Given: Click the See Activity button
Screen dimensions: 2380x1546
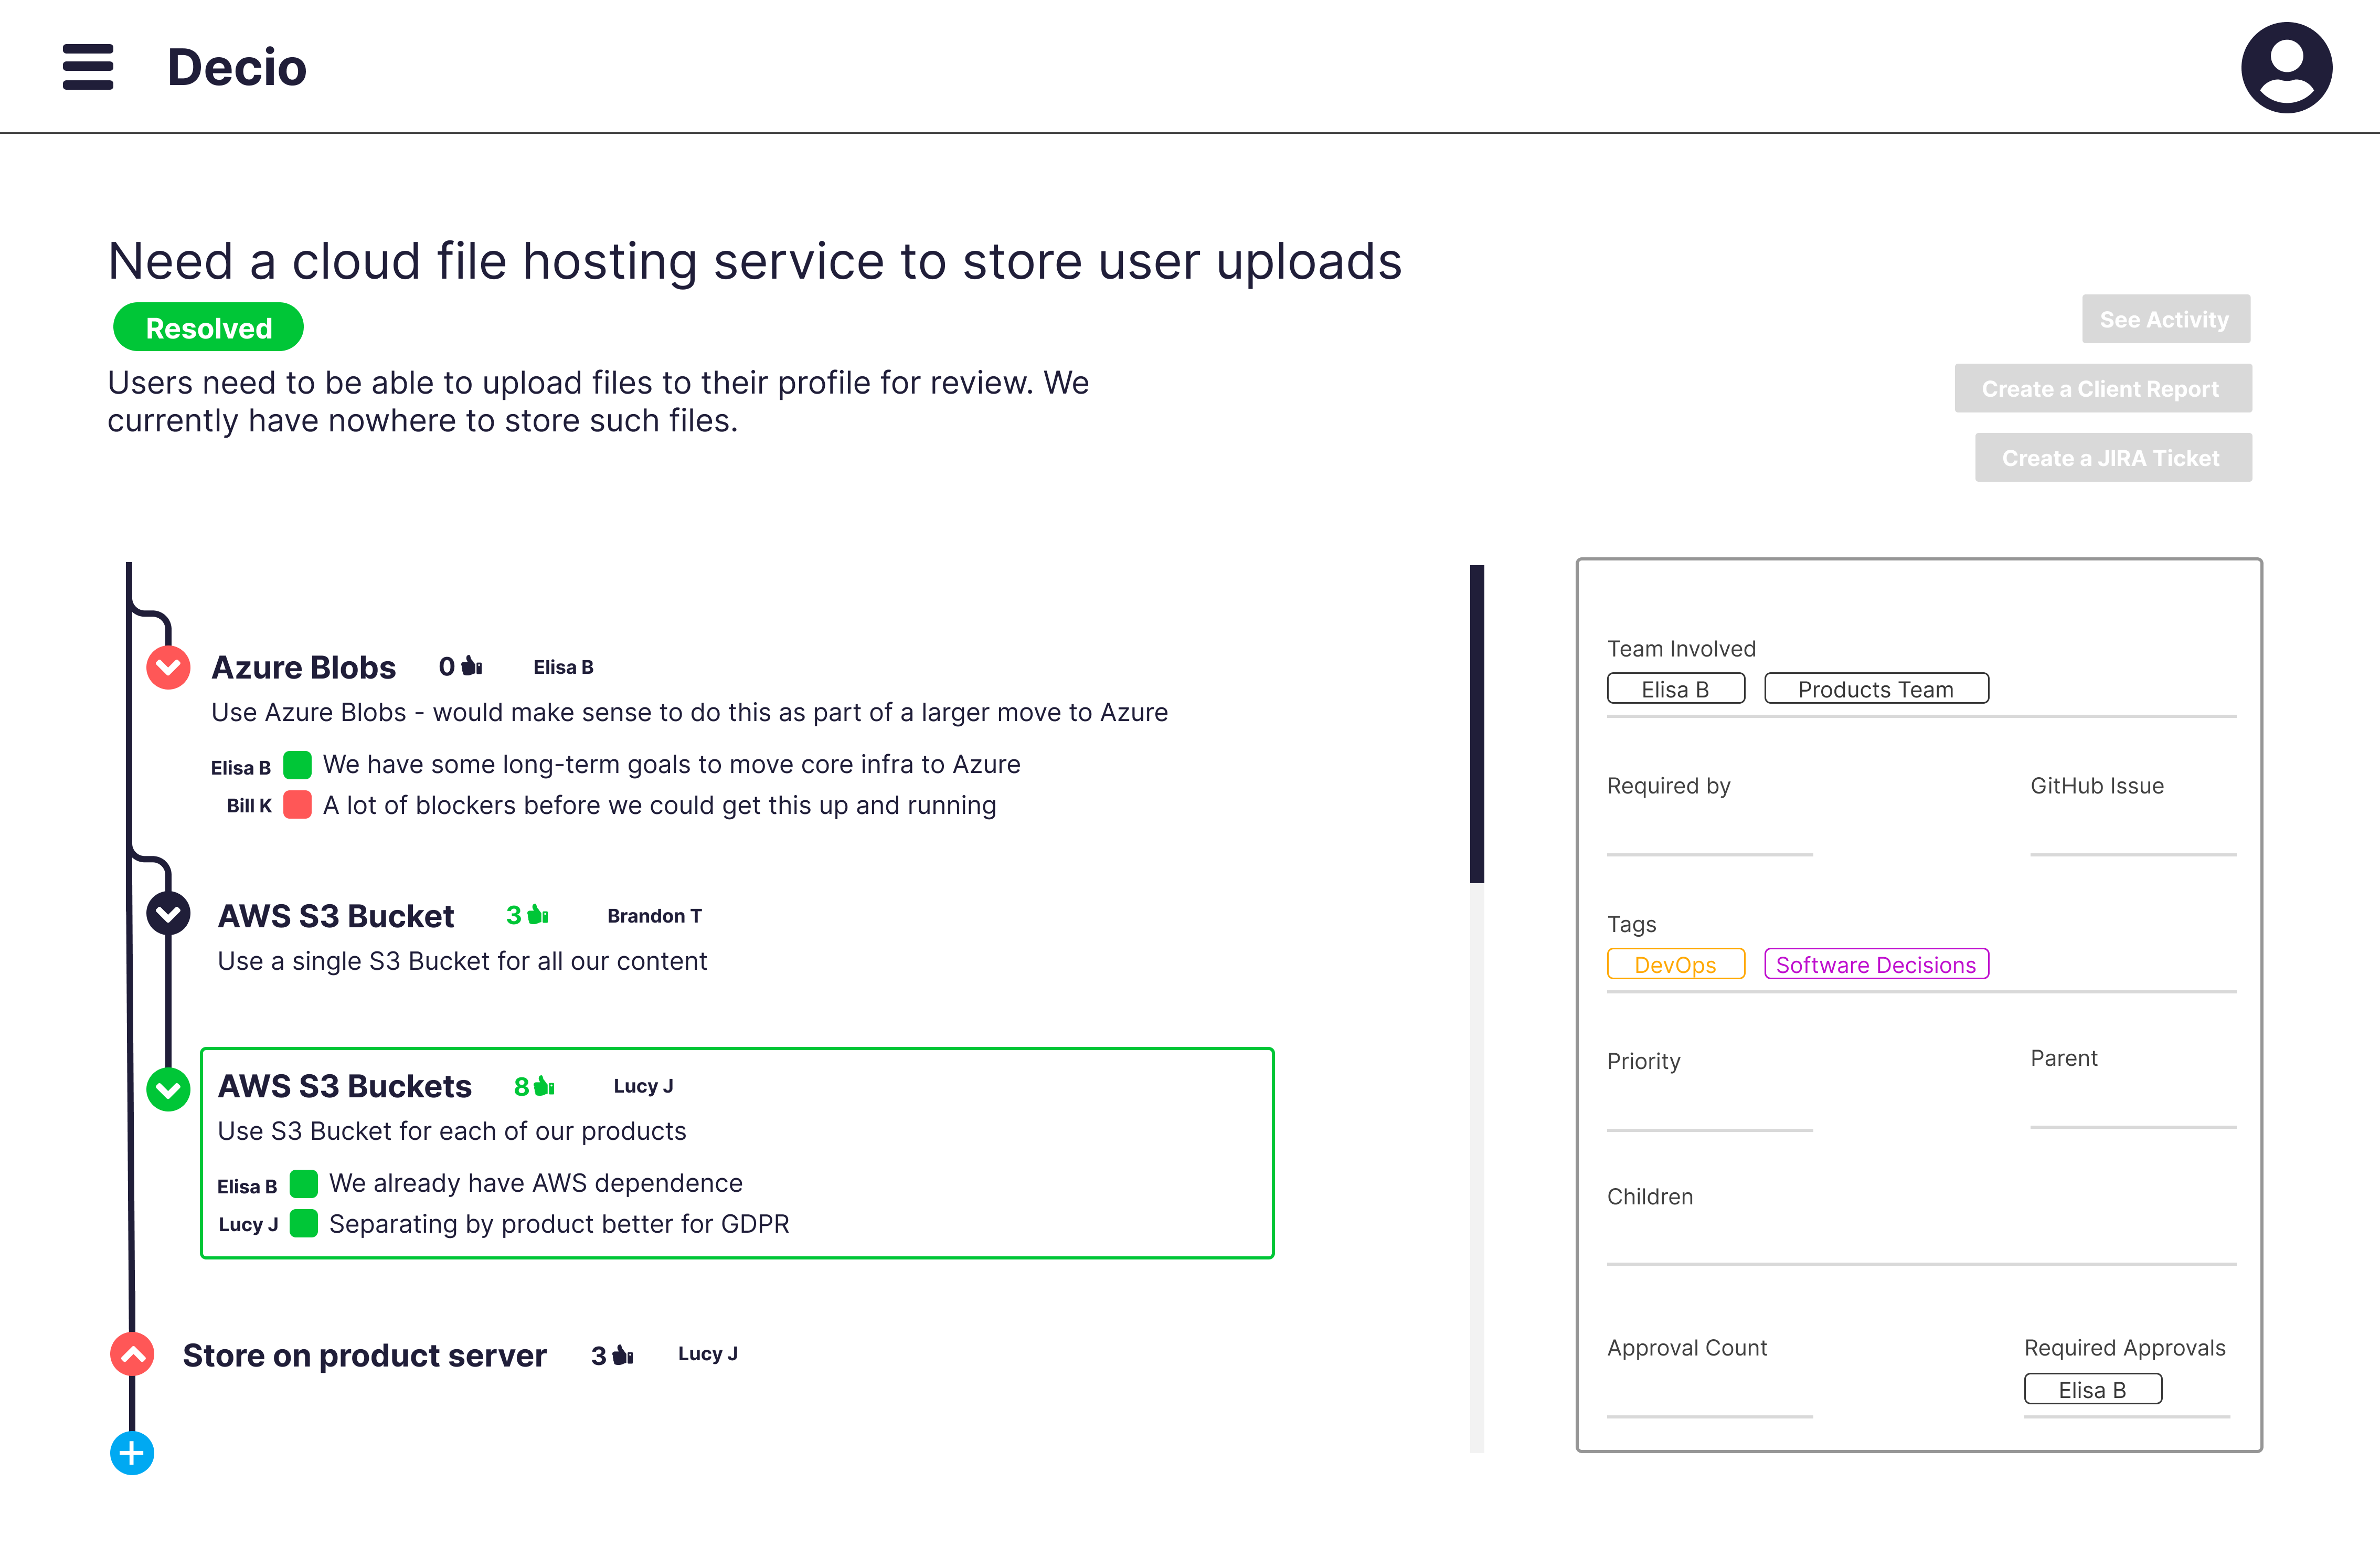Looking at the screenshot, I should tap(2166, 319).
